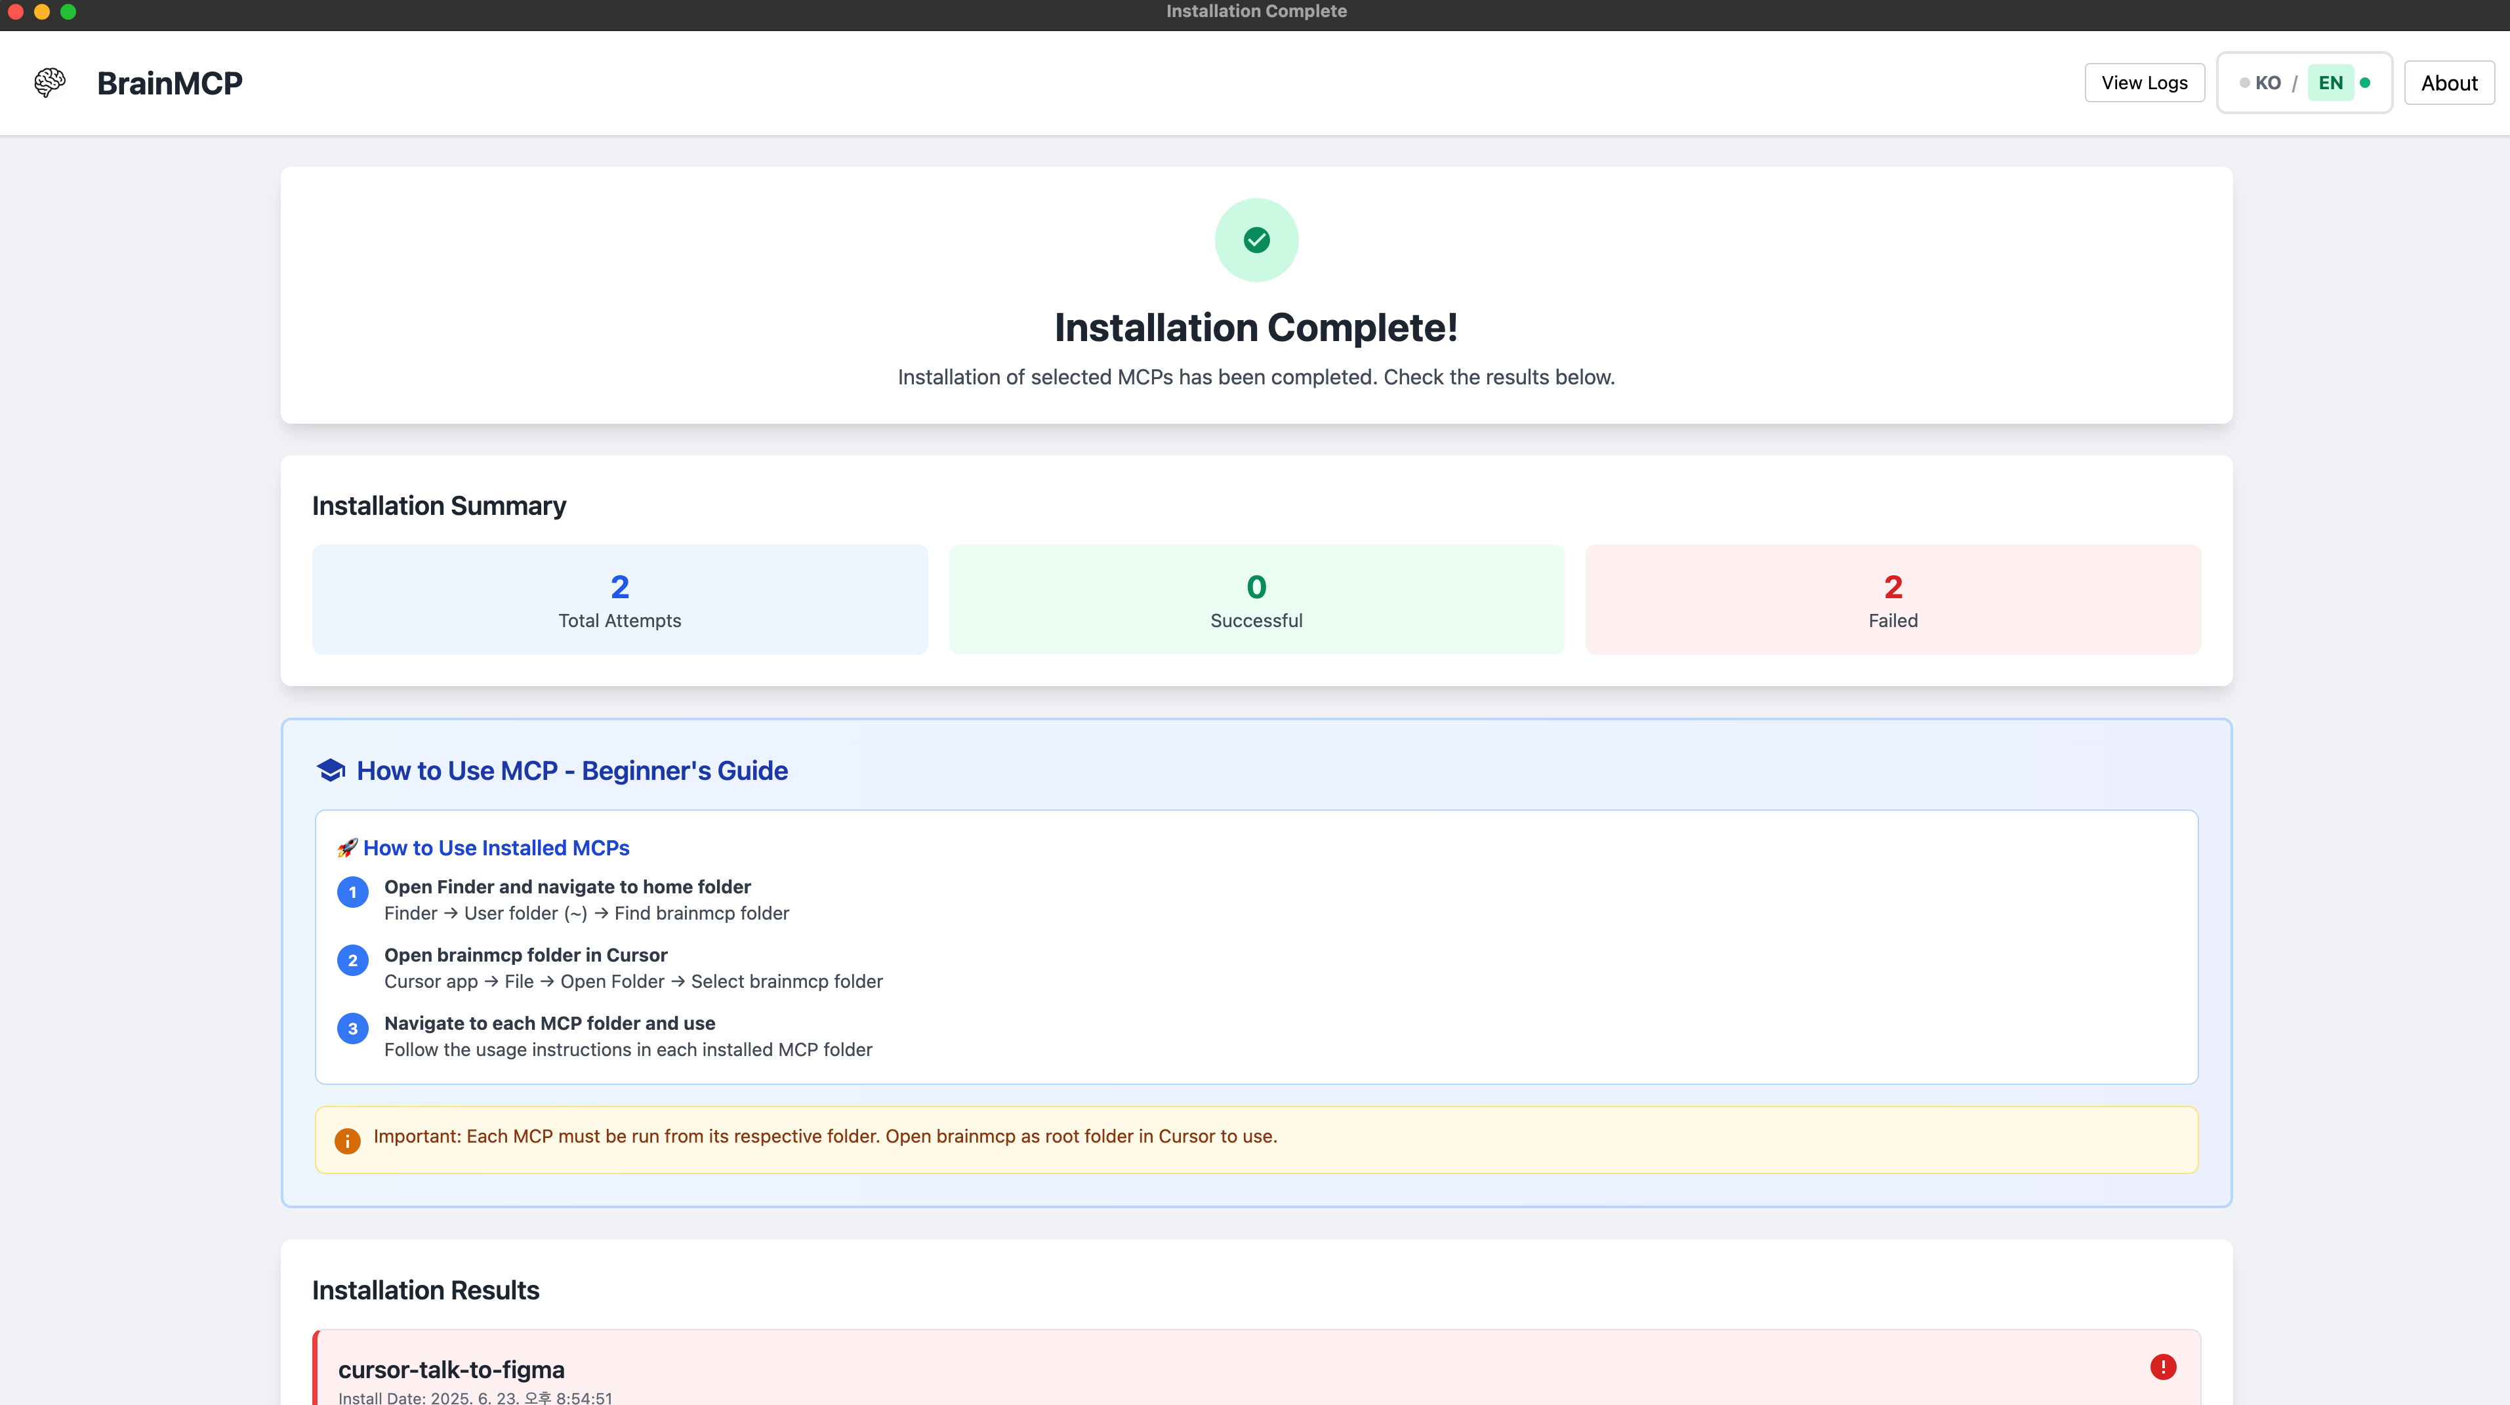The image size is (2510, 1405).
Task: Click the green fullscreen window button
Action: [68, 12]
